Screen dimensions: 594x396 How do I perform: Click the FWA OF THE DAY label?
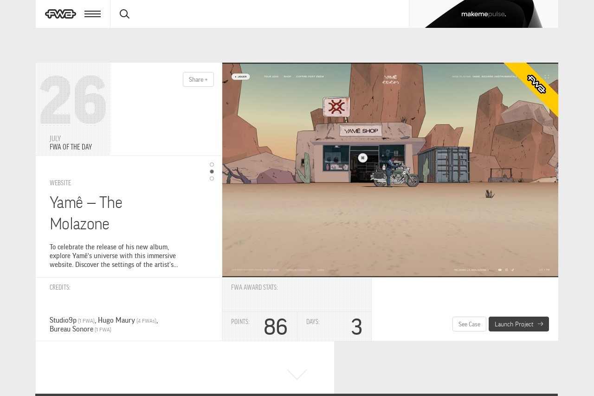pos(71,147)
